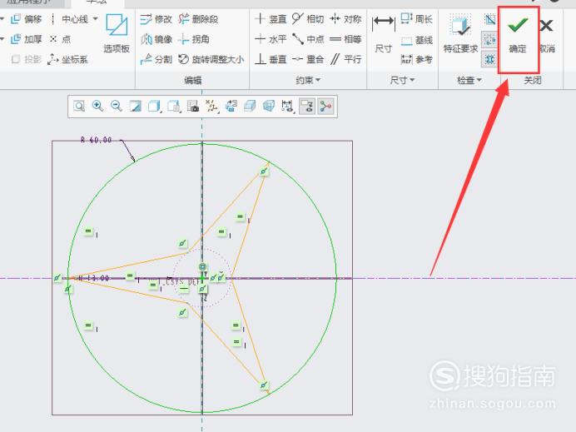Select the 删除段 (Delete Segment) tool
Viewport: 576px width, 432px height.
pyautogui.click(x=198, y=19)
